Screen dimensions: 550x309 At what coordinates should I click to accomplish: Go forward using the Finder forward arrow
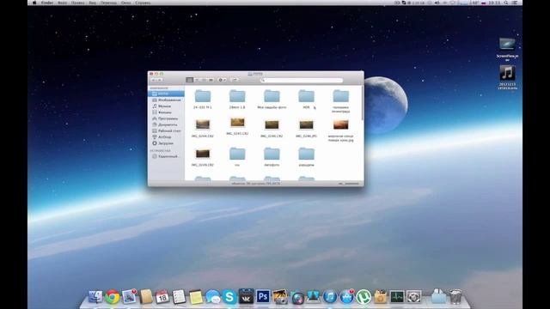point(159,80)
